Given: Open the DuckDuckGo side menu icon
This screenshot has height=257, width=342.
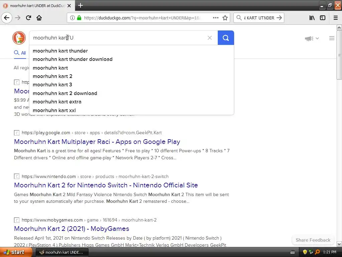Looking at the screenshot, I should [x=332, y=38].
